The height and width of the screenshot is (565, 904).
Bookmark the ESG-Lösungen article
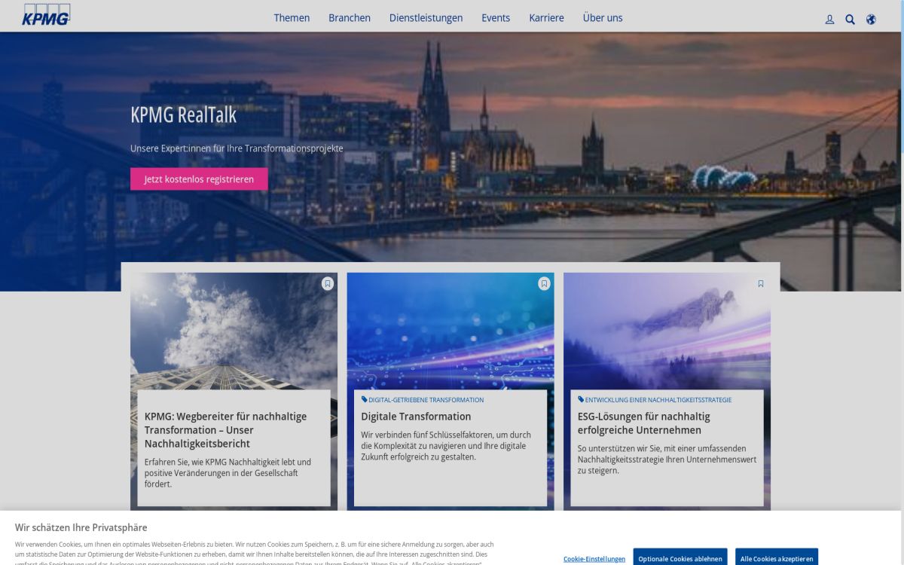pos(761,283)
